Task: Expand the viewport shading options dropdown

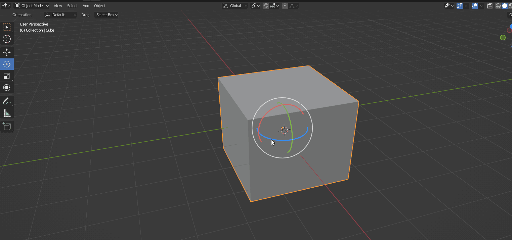Action: (x=481, y=6)
